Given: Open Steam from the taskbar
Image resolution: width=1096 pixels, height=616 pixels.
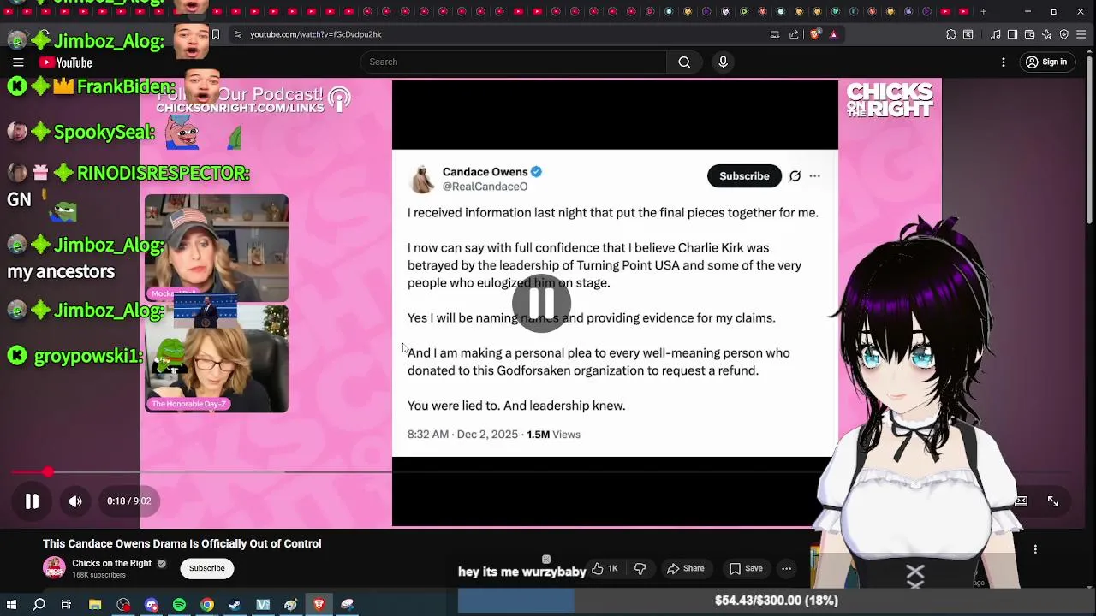Looking at the screenshot, I should coord(235,605).
